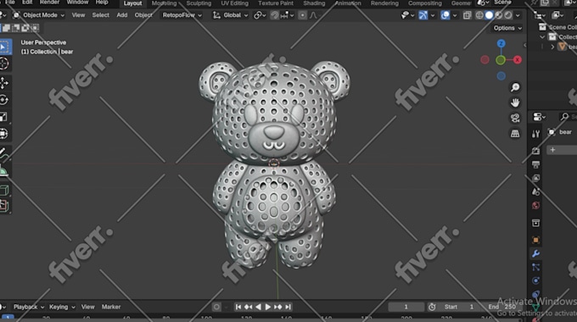The width and height of the screenshot is (577, 322).
Task: Expand the bear object in outliner
Action: click(552, 47)
